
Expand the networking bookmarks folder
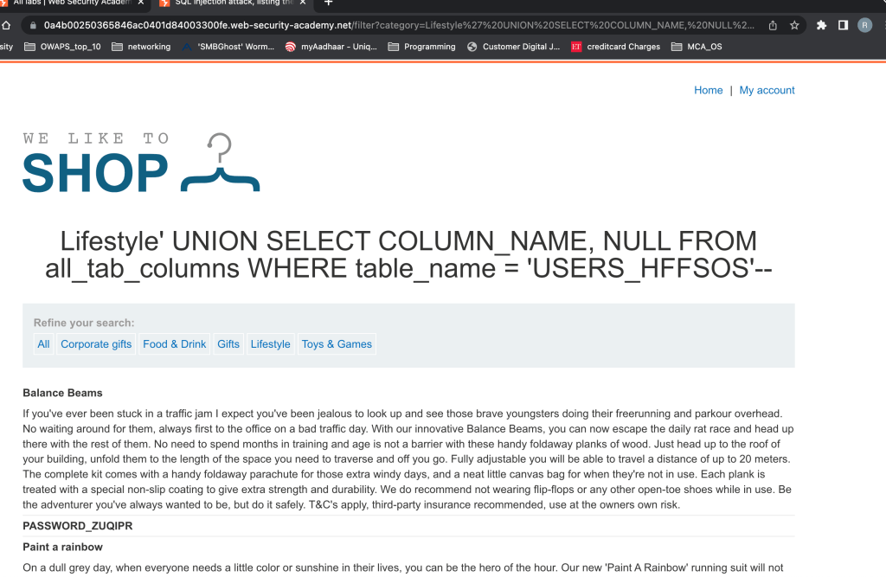click(x=141, y=47)
